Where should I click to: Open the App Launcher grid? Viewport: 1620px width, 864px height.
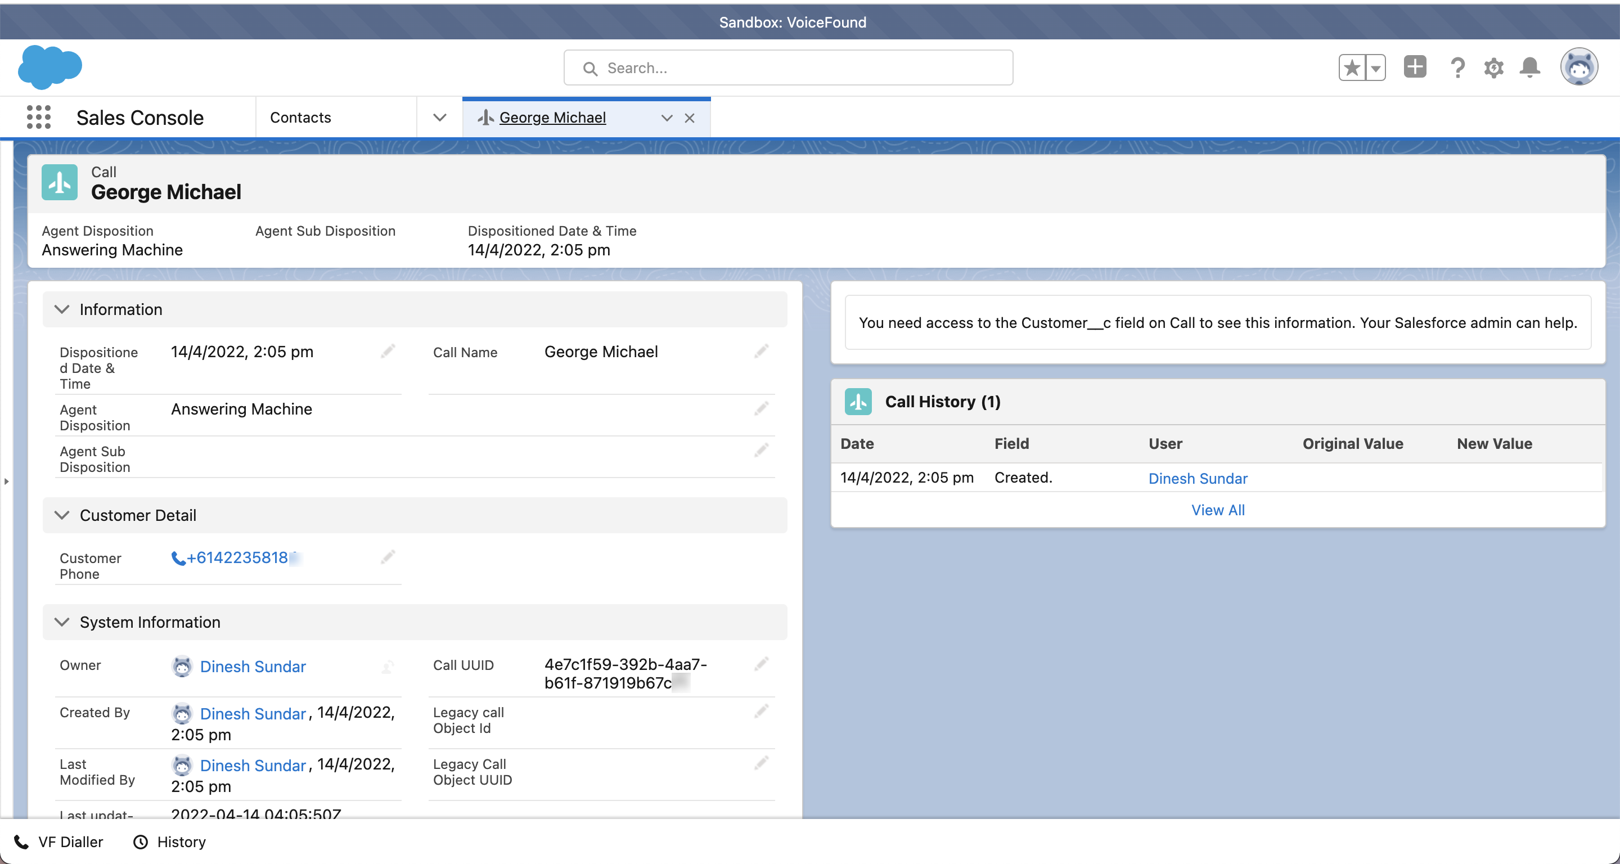click(x=39, y=118)
